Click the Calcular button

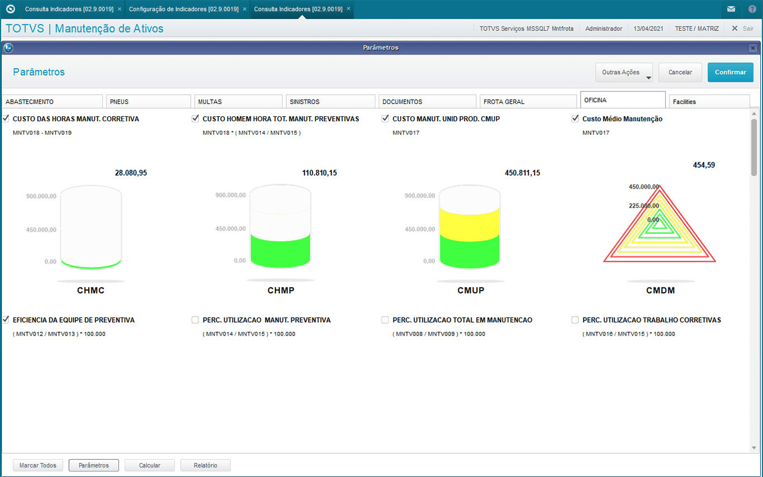point(149,465)
